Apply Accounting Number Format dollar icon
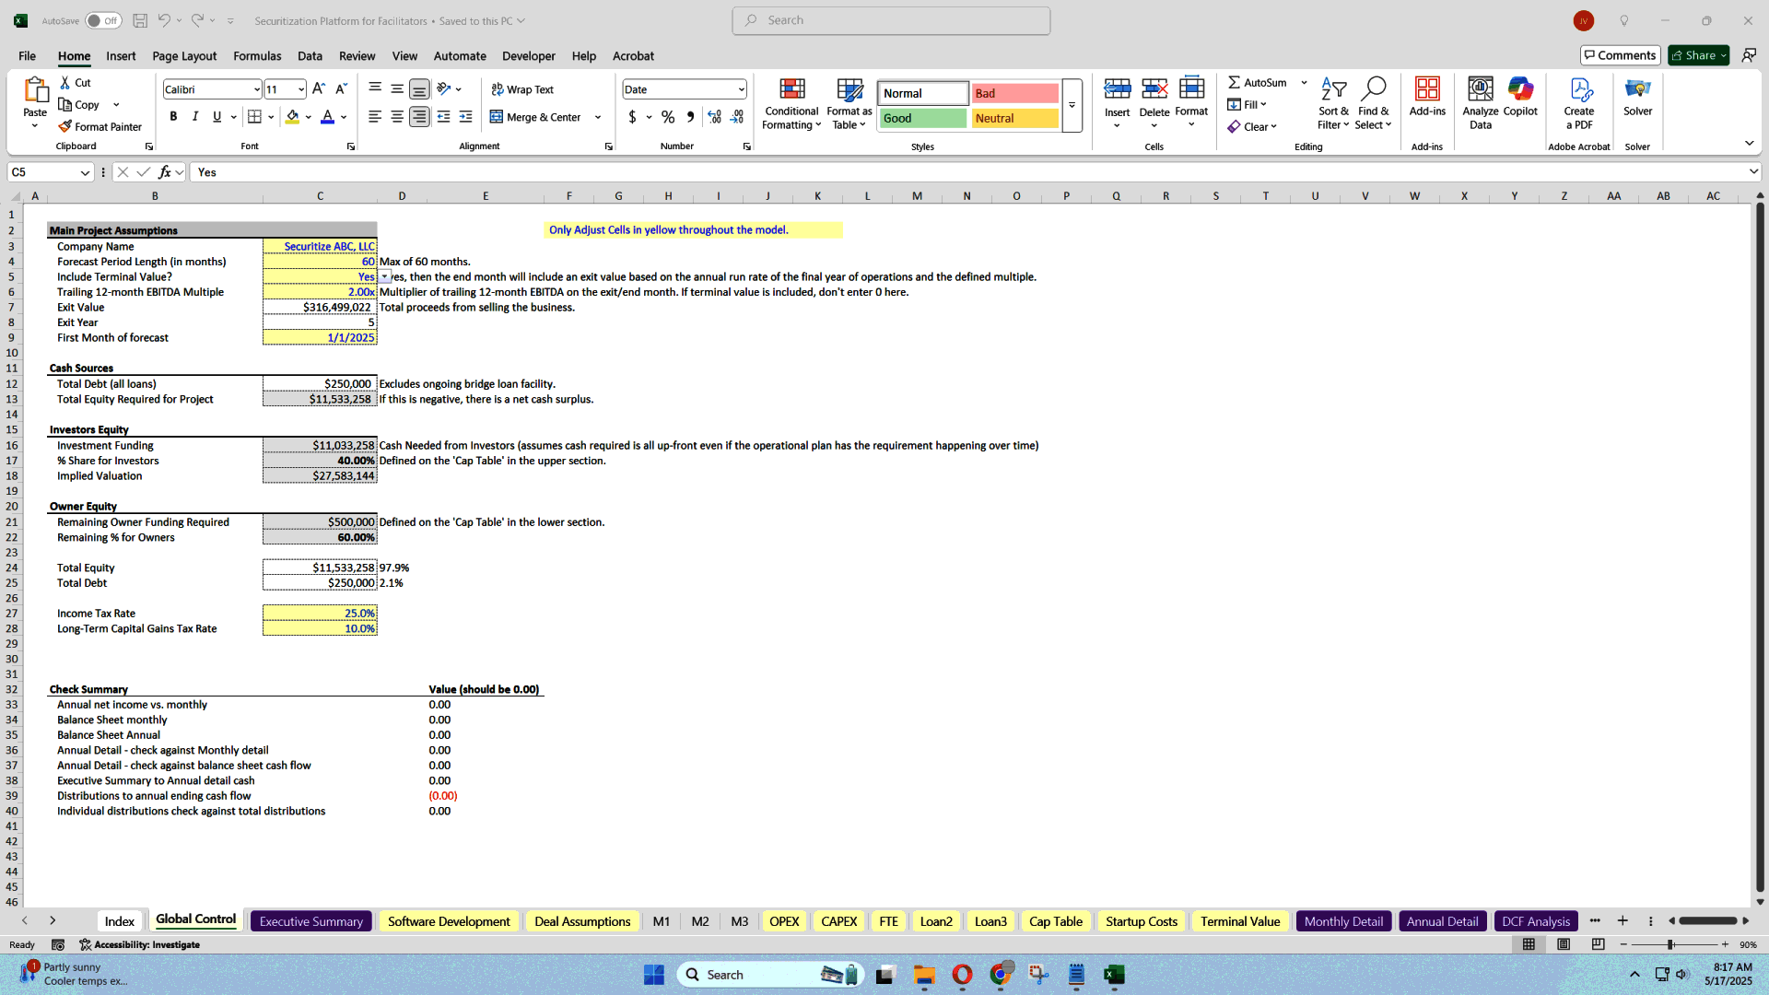 pos(632,117)
